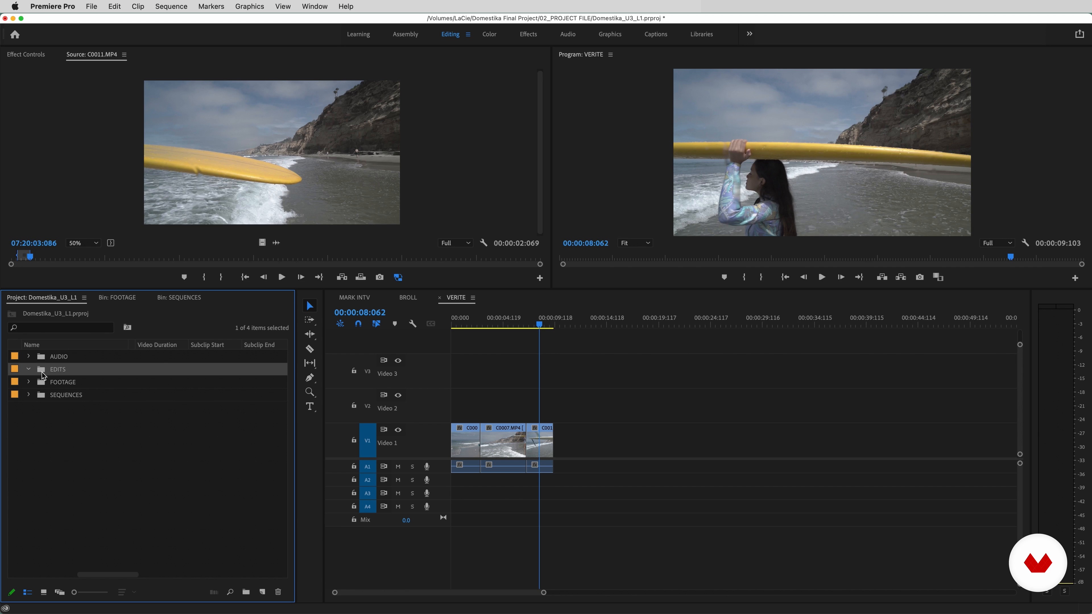Open Source zoom level 50% dropdown

(83, 243)
